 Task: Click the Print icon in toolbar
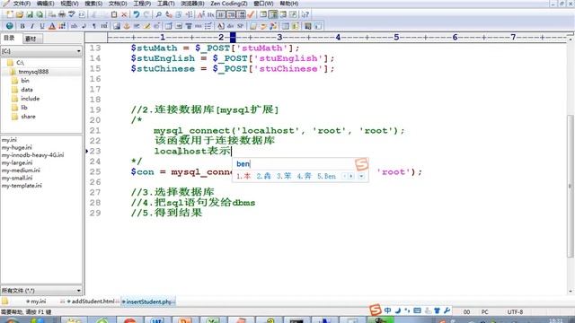(x=62, y=14)
